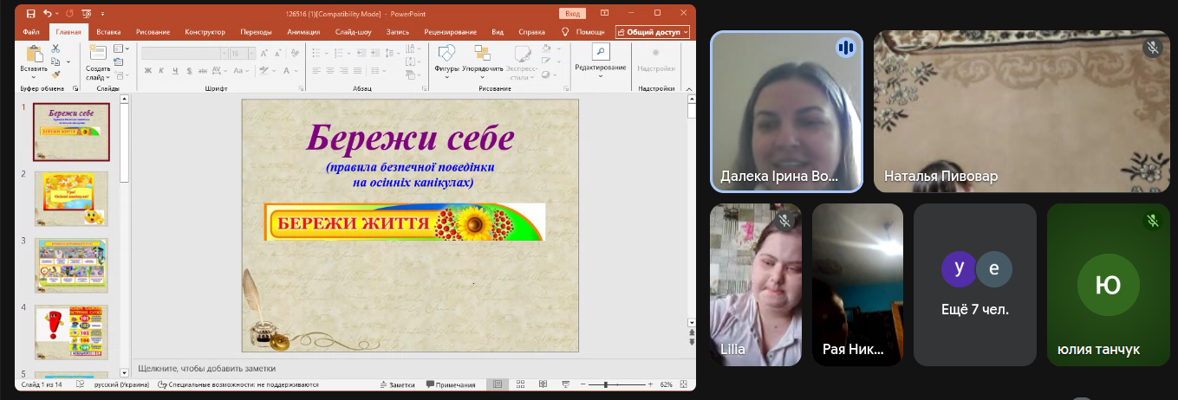The width and height of the screenshot is (1178, 400).
Task: Switch to the Анимация tab
Action: click(303, 32)
